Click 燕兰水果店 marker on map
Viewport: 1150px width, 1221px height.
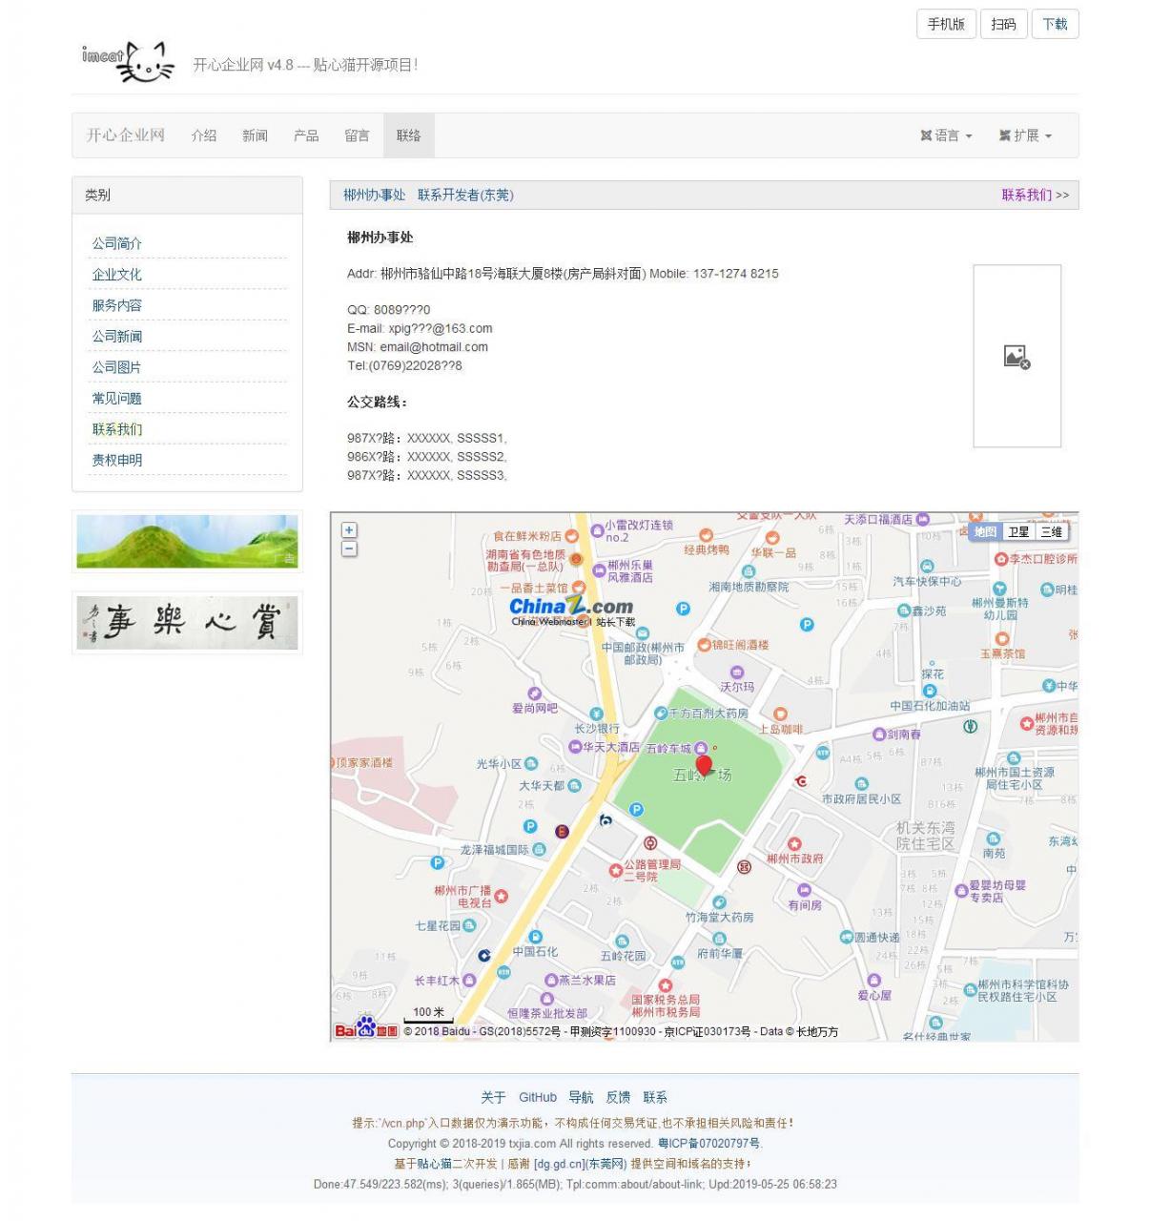[x=550, y=980]
